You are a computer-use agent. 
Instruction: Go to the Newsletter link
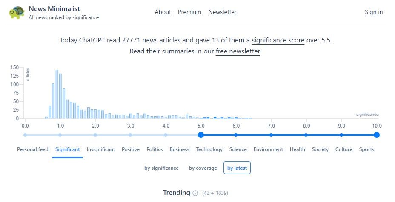(x=222, y=12)
